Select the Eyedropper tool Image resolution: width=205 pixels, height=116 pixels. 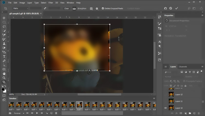pyautogui.click(x=4, y=35)
